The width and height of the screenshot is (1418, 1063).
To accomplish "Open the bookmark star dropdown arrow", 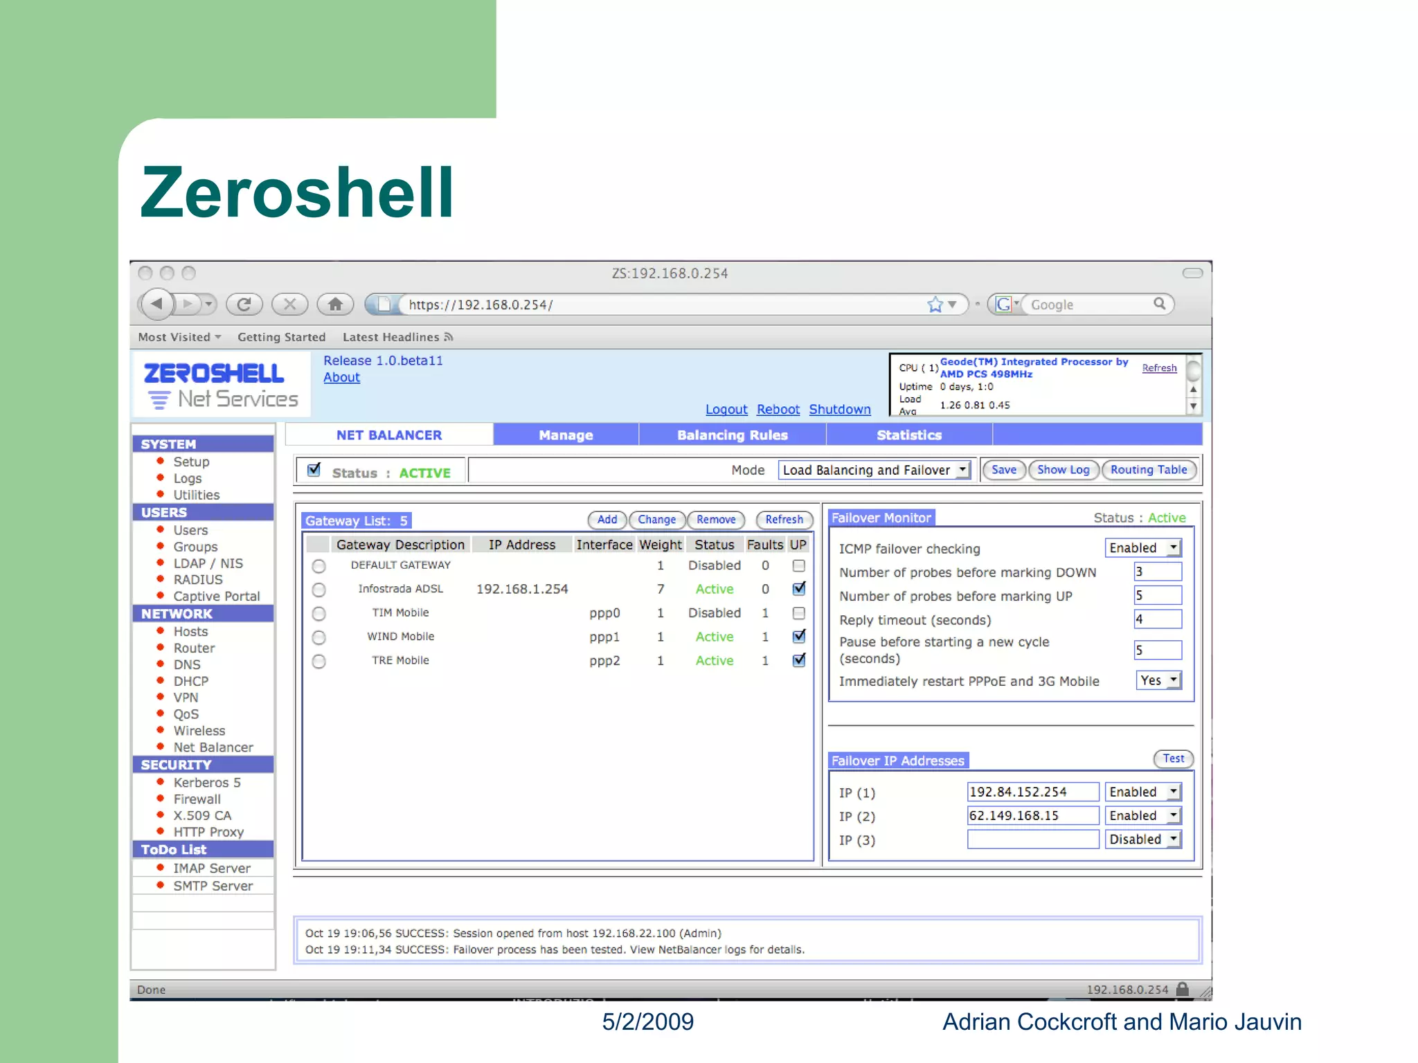I will tap(952, 305).
